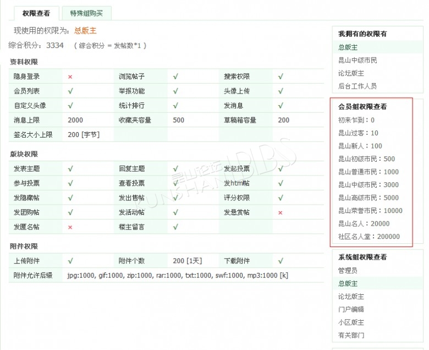This screenshot has height=350, width=429.
Task: Click the 版块权限 section heading
Action: pos(24,154)
